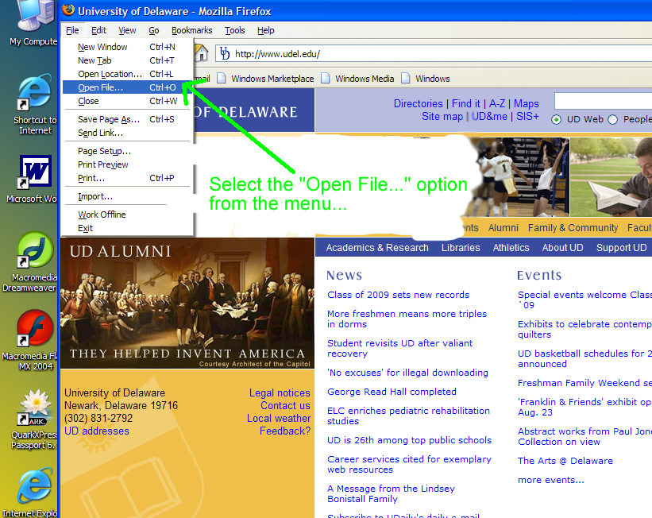Choose Print Preview menu entry
Image resolution: width=652 pixels, height=518 pixels.
click(128, 164)
